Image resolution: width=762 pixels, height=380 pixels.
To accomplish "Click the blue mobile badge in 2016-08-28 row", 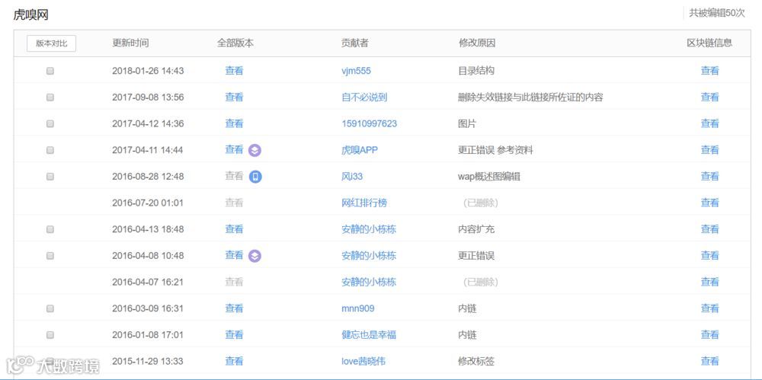I will (255, 177).
